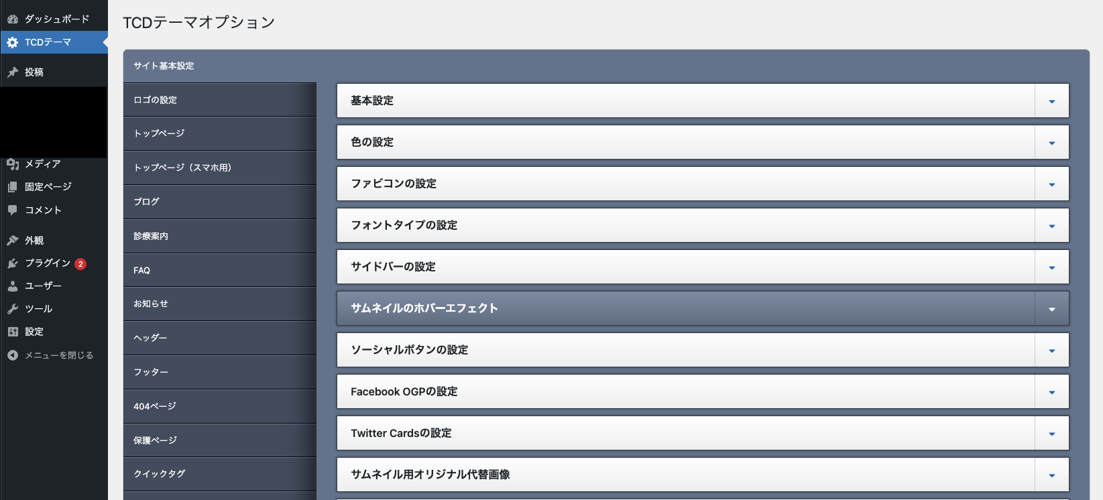Screen dimensions: 1103x500
Task: Open the ユーザー menu item
Action: tap(54, 286)
